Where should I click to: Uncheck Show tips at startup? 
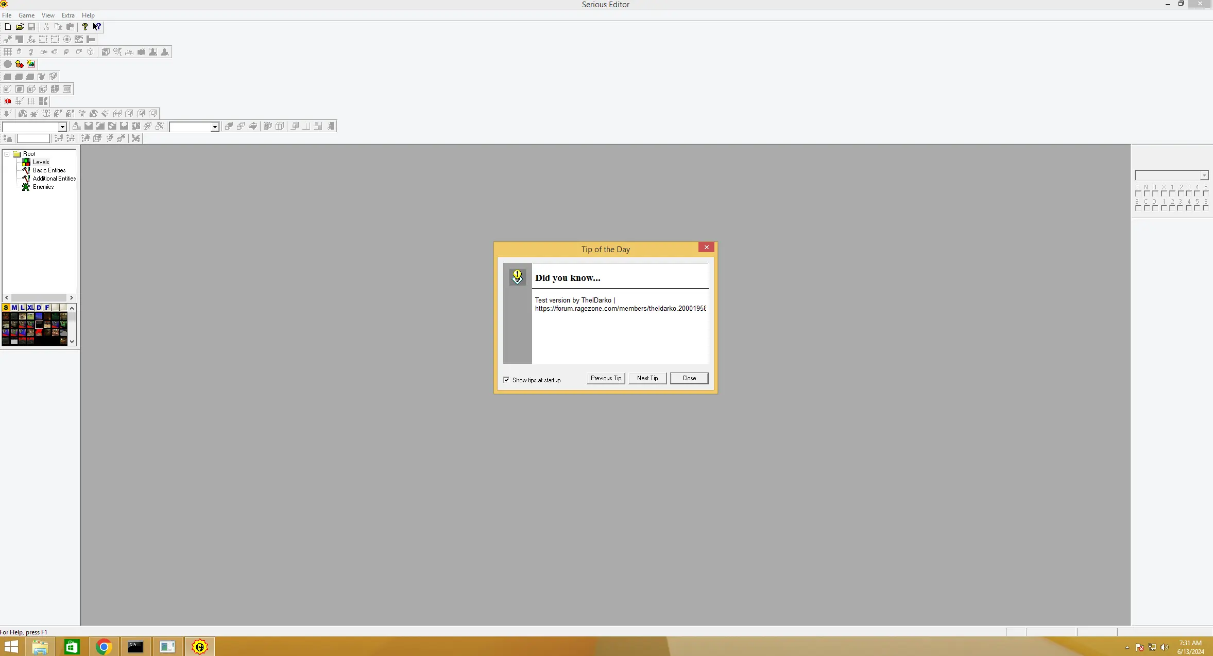click(x=506, y=380)
